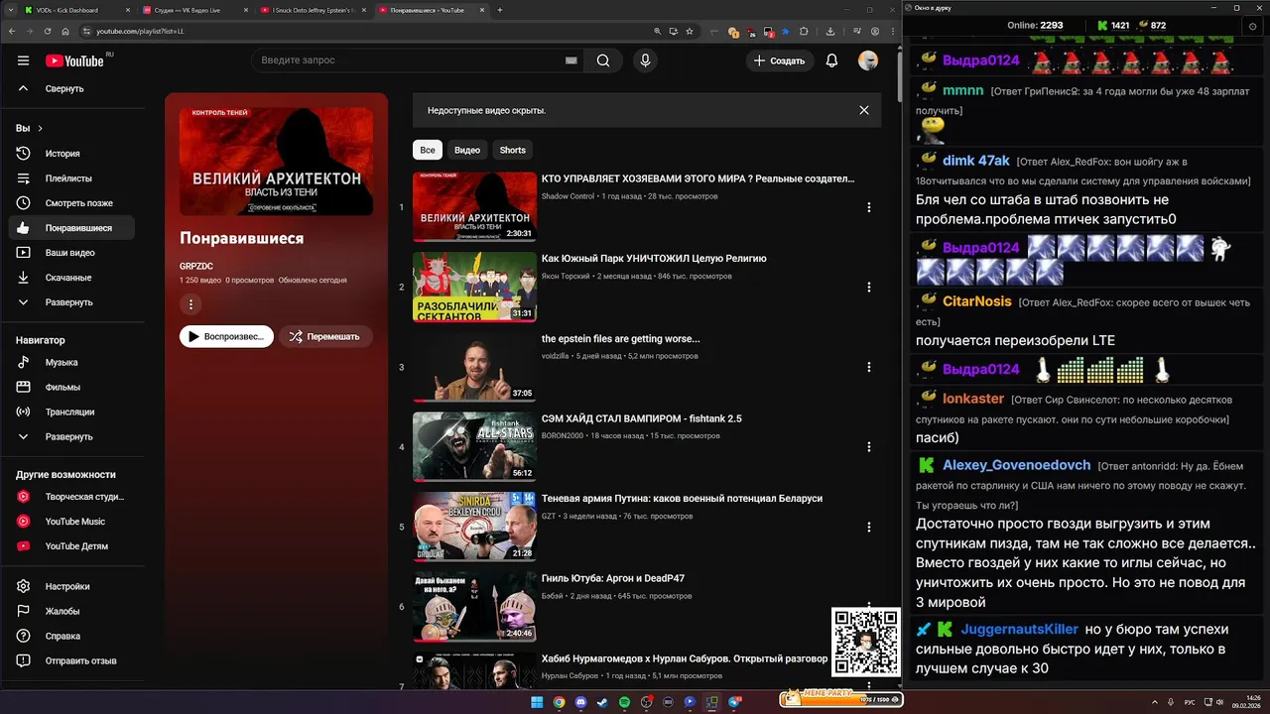This screenshot has width=1270, height=714.
Task: Open channel link Shadow Control
Action: pyautogui.click(x=568, y=196)
